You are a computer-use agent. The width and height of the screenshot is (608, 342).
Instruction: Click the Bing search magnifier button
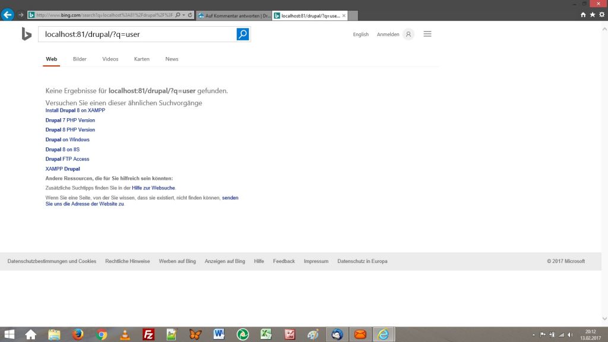pyautogui.click(x=243, y=34)
